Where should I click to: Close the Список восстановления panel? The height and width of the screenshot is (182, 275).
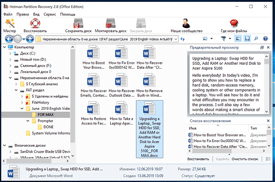click(x=268, y=121)
